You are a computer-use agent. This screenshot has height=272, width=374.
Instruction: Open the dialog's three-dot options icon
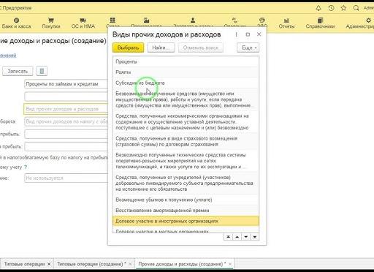click(236, 34)
